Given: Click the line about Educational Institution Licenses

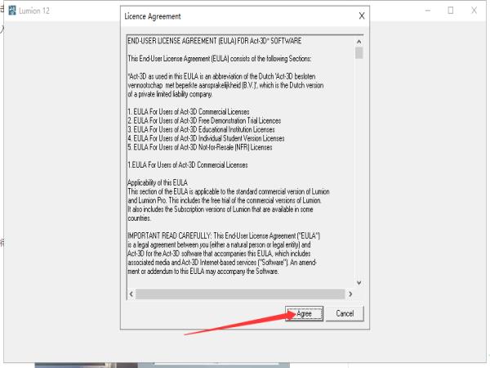Looking at the screenshot, I should [201, 129].
